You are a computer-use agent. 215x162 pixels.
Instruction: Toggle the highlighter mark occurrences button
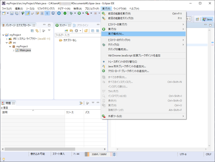[28, 13]
